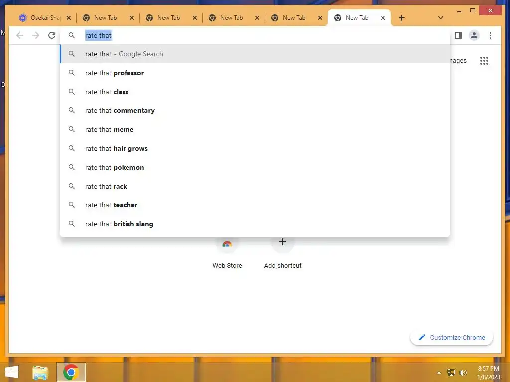Screen dimensions: 510x382
Task: Expand the tab search chevron
Action: point(440,18)
